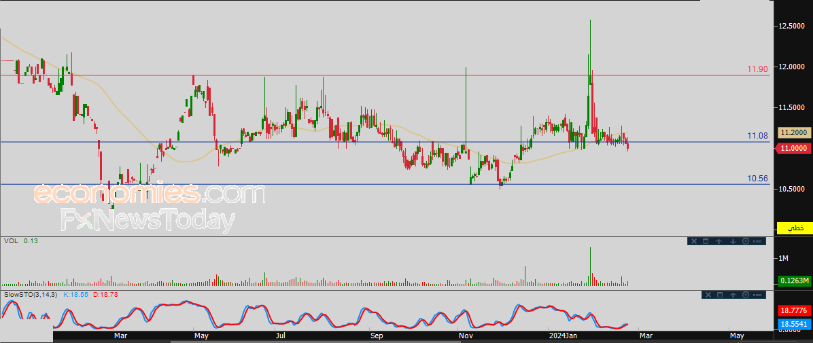
Task: Click the 11.2000 moving average price tag
Action: point(793,132)
